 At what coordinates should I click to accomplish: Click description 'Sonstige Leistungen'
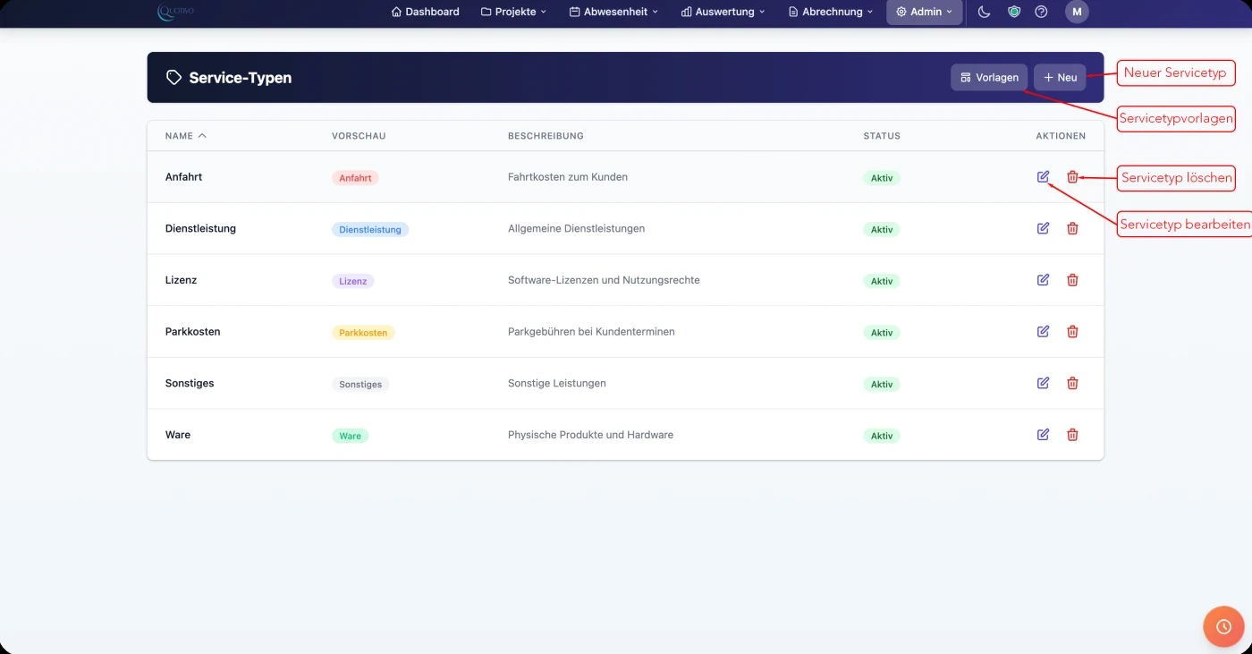(x=557, y=383)
